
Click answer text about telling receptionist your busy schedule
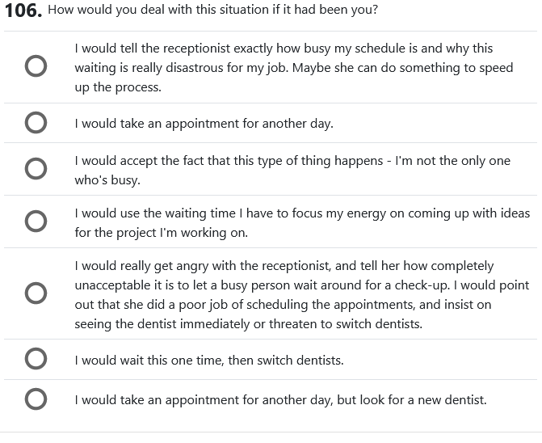[283, 49]
